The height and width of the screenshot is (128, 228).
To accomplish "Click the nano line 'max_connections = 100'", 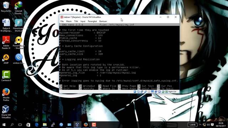I will [81, 36].
